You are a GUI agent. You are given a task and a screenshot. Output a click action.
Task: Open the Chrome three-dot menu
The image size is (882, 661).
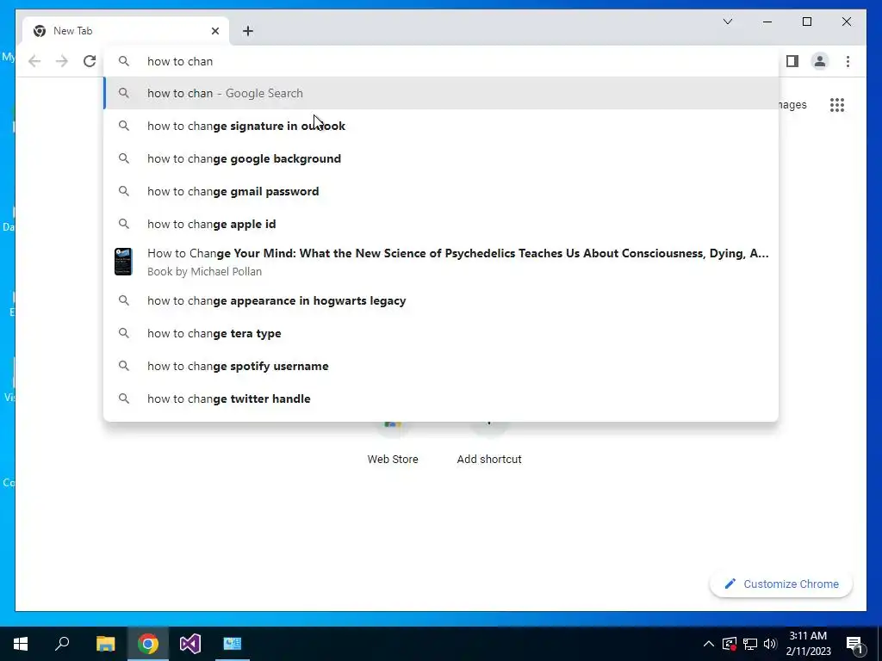[x=848, y=61]
